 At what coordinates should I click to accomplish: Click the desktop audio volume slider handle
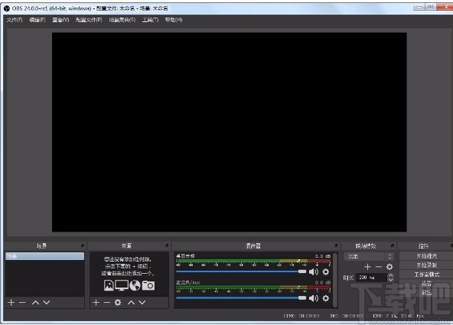[x=302, y=271]
